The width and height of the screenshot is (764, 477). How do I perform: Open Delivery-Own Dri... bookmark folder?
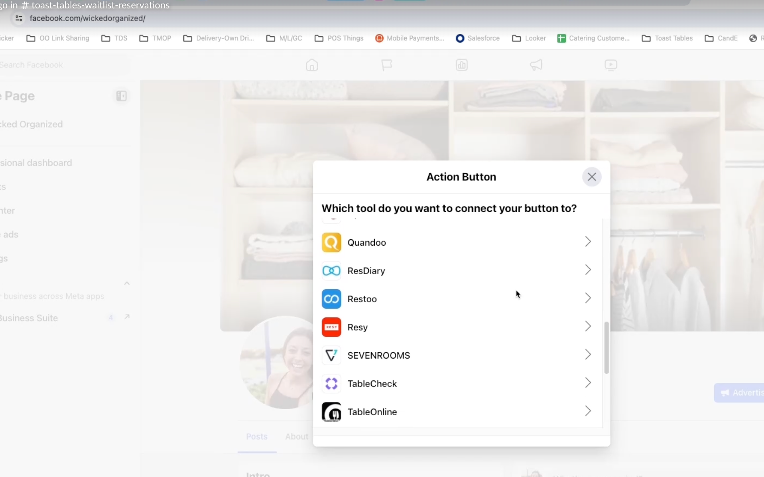(219, 38)
